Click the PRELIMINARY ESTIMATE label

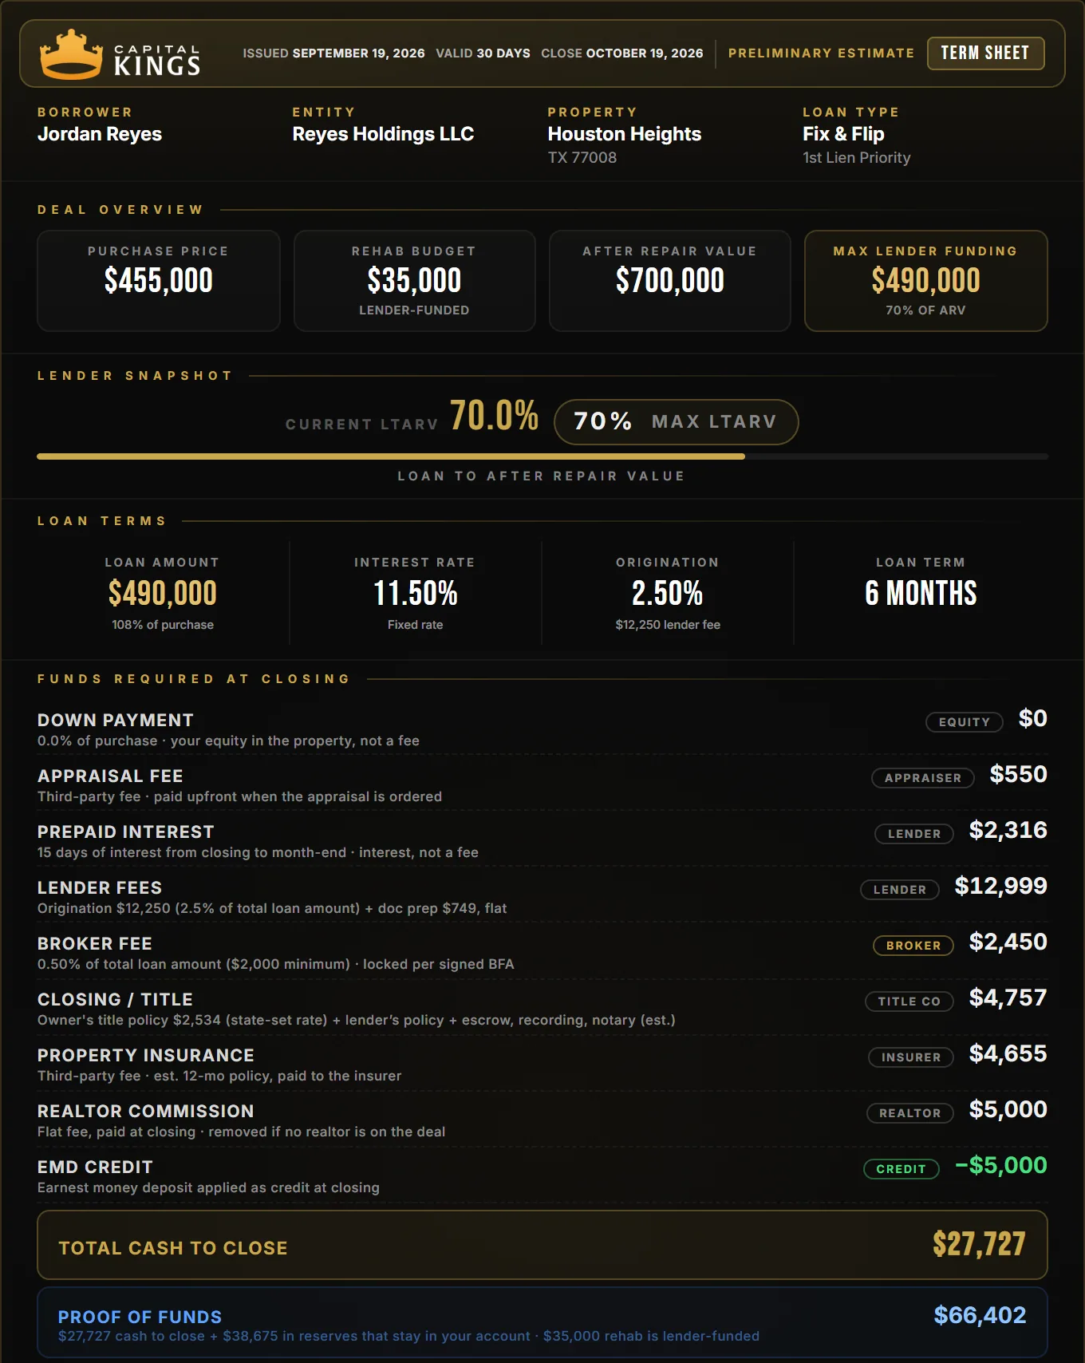tap(821, 53)
